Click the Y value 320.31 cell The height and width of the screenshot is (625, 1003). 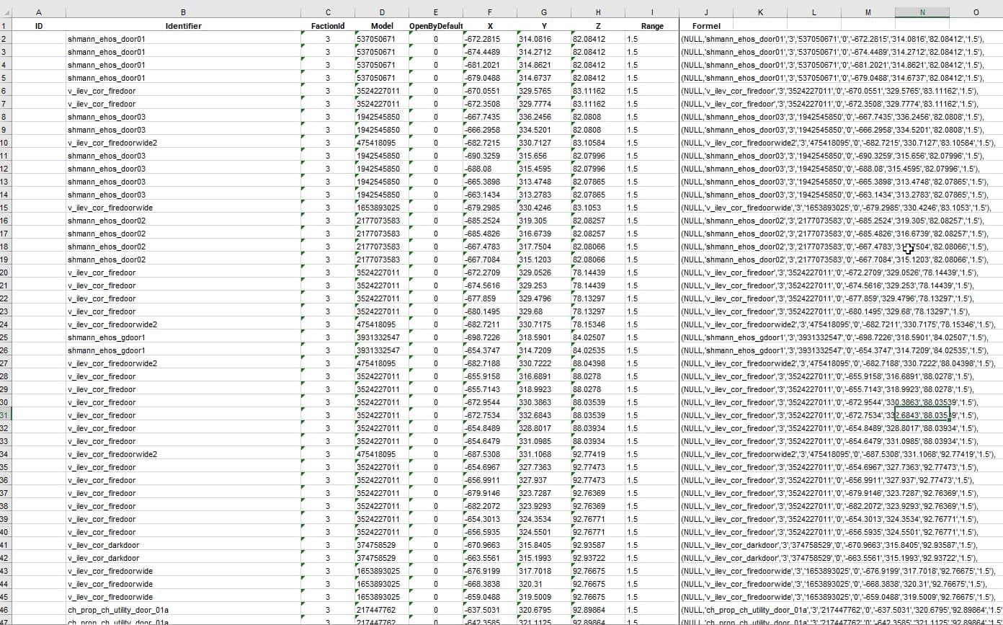click(x=543, y=584)
